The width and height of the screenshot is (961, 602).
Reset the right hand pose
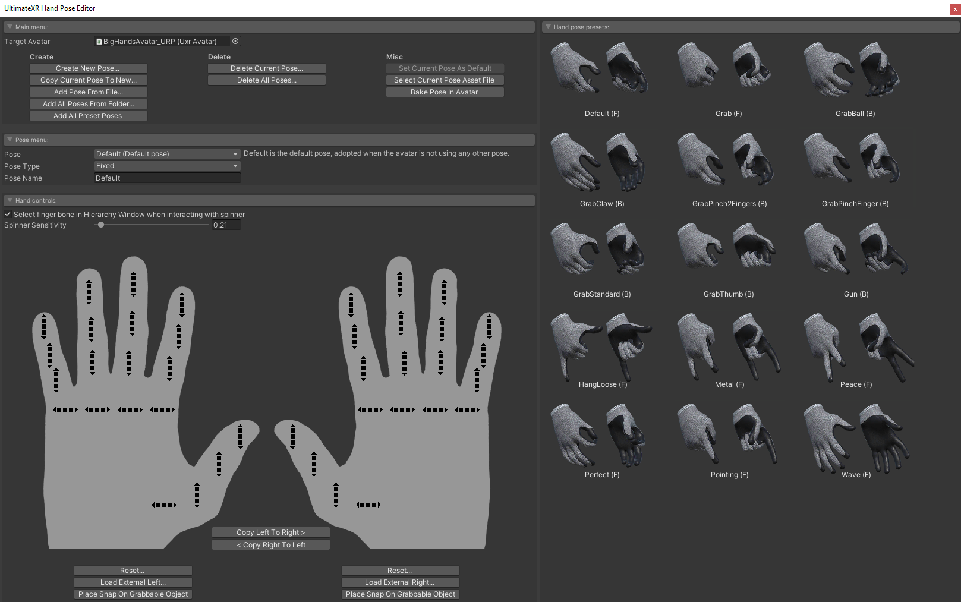click(x=401, y=571)
